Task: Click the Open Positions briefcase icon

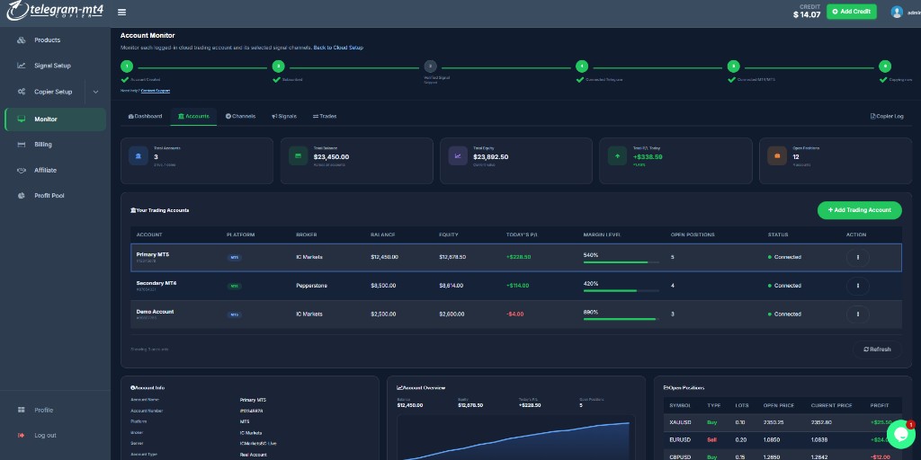Action: [776, 156]
